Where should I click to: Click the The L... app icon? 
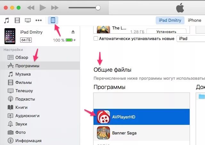[x=103, y=30]
